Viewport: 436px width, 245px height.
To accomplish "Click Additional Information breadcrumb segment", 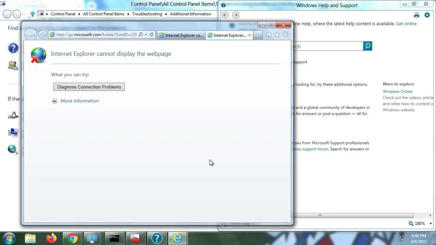I will pos(190,14).
